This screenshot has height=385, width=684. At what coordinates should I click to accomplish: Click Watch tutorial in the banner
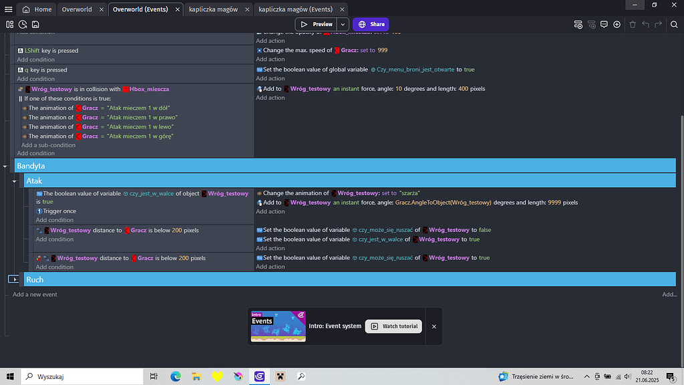393,326
